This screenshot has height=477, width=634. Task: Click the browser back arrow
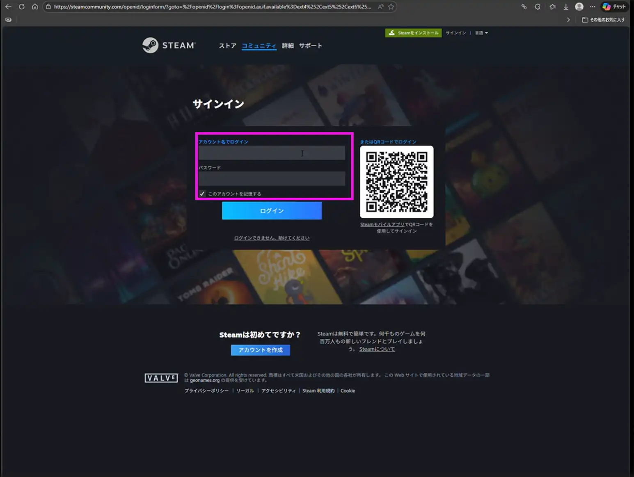[x=8, y=7]
